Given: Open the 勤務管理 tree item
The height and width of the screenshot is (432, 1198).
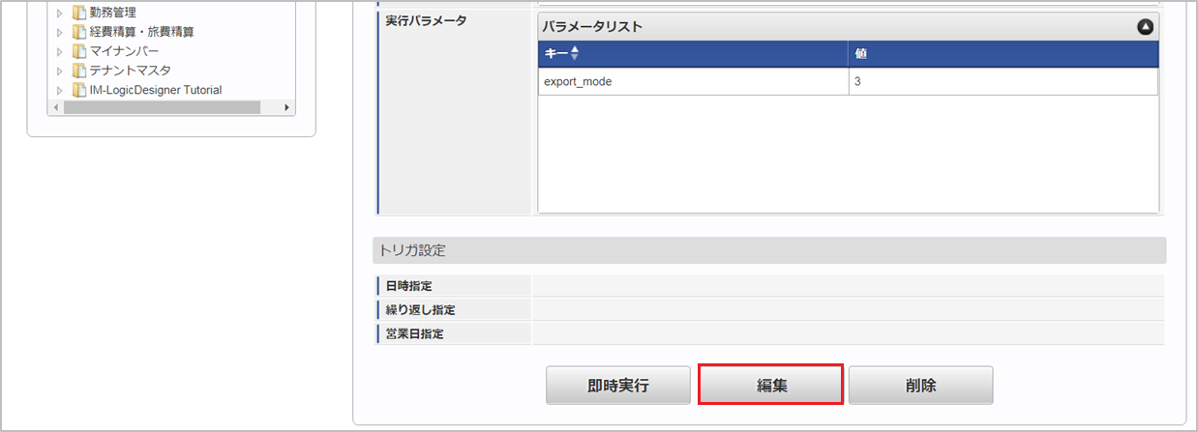Looking at the screenshot, I should point(113,13).
